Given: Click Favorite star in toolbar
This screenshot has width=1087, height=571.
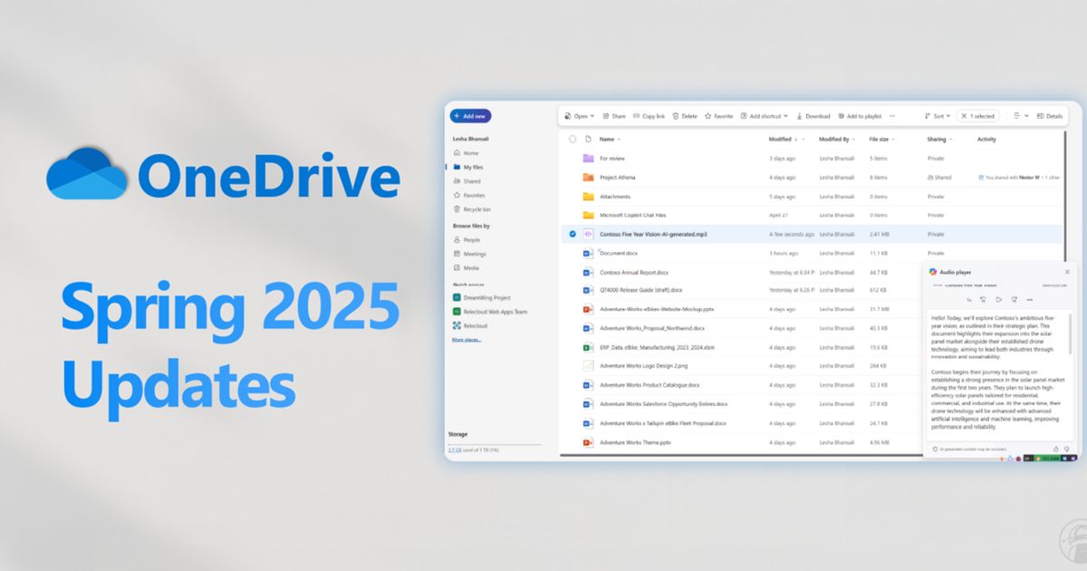Looking at the screenshot, I should pos(719,116).
